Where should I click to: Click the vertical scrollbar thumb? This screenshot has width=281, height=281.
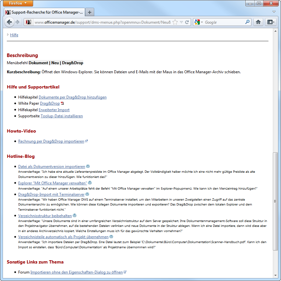point(275,201)
